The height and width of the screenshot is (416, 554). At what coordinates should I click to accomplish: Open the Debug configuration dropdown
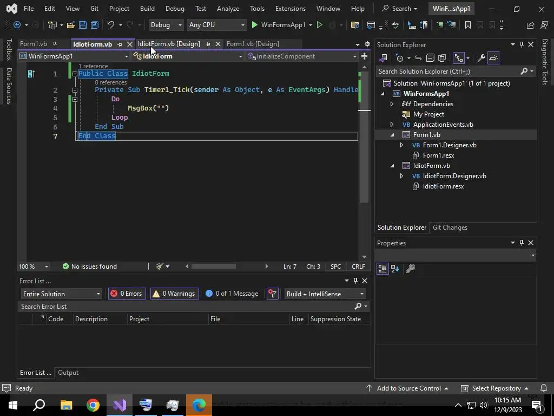click(x=166, y=25)
